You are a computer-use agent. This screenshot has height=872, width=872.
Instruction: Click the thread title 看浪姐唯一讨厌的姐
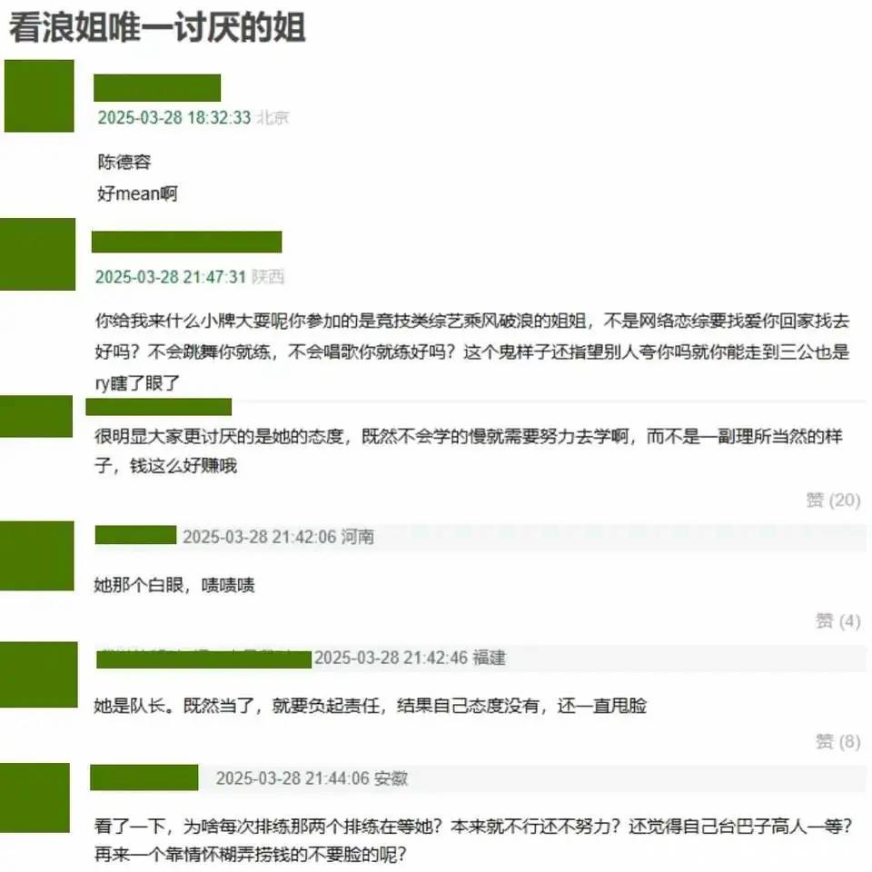pos(157,26)
